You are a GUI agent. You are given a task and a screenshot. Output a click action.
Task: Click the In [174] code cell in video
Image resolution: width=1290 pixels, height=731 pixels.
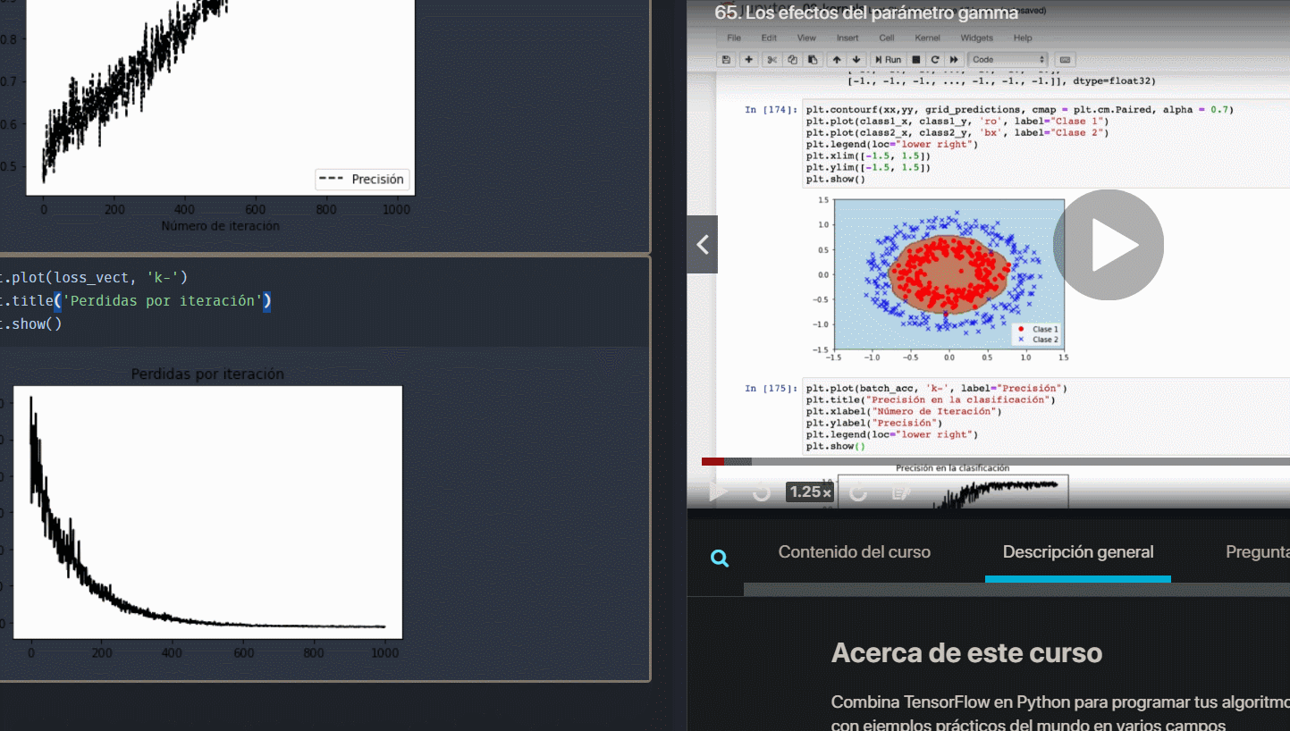tap(1046, 144)
